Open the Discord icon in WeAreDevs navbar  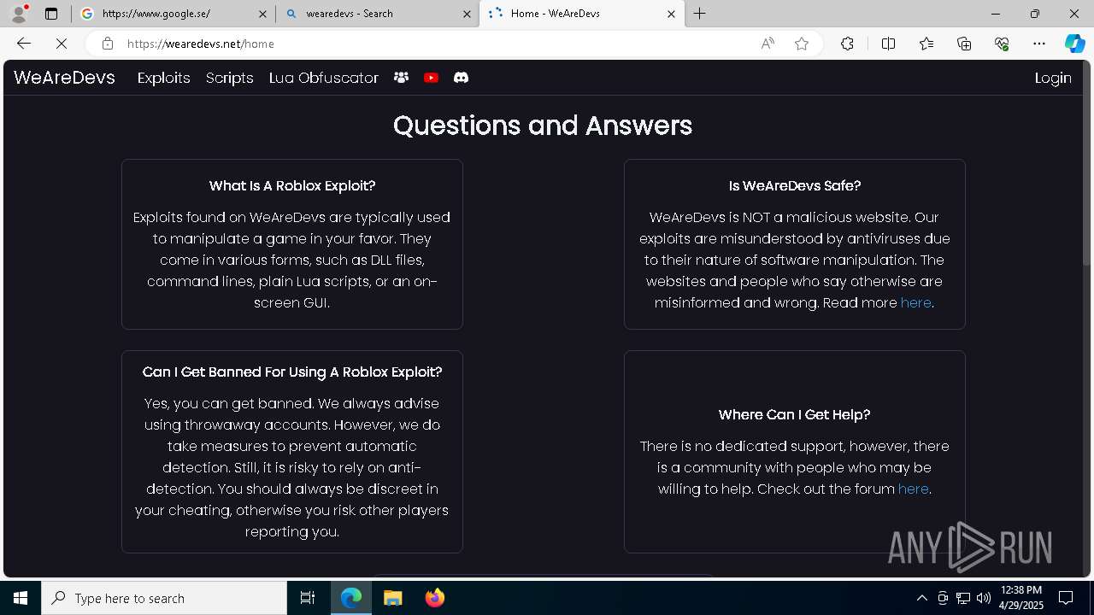coord(461,78)
